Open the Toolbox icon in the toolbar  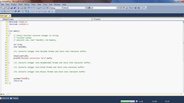pyautogui.click(x=133, y=8)
